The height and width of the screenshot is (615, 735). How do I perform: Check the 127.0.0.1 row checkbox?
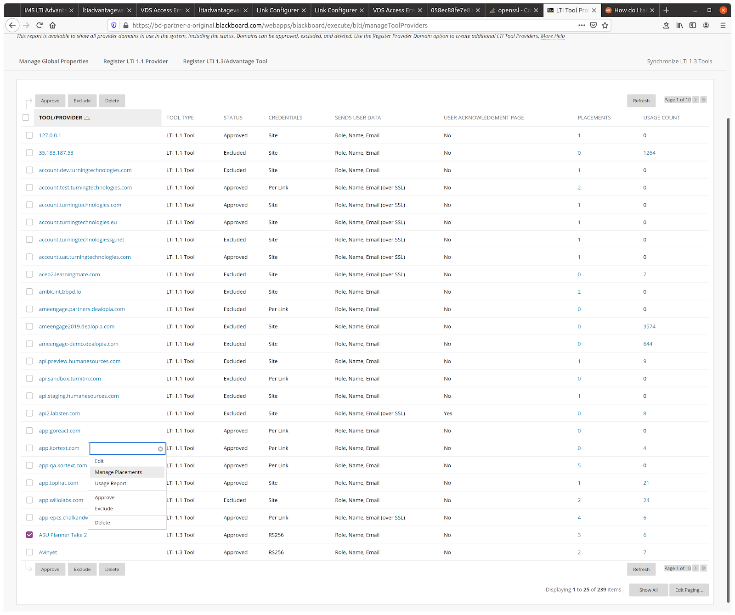click(x=29, y=135)
